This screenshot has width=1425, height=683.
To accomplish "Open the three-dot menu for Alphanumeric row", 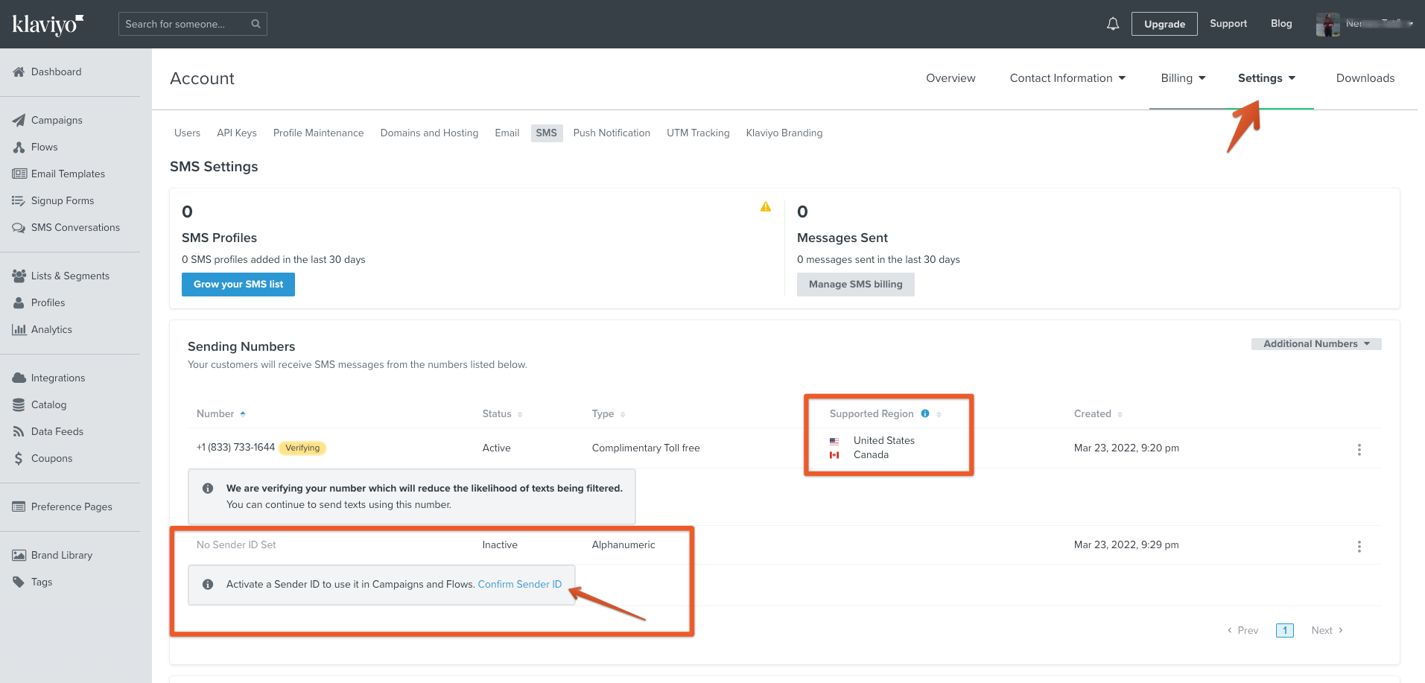I will click(x=1359, y=547).
